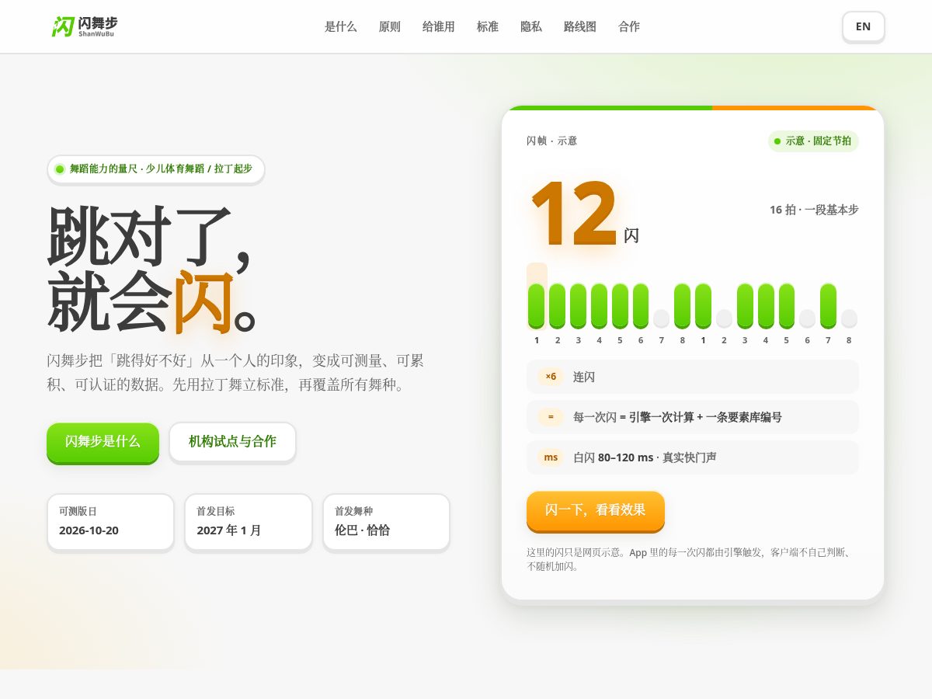This screenshot has width=932, height=699.
Task: Click the 每一次闪 = 引擎一次计算 row
Action: 693,417
